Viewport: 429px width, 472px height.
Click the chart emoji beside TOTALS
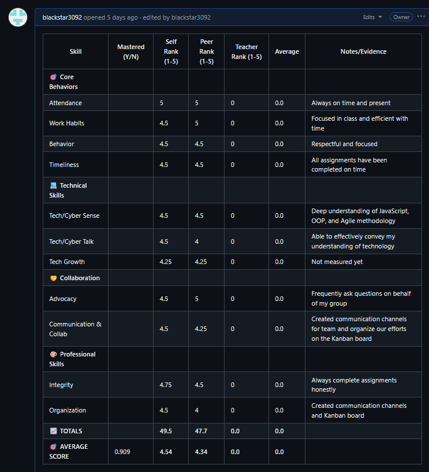click(53, 431)
